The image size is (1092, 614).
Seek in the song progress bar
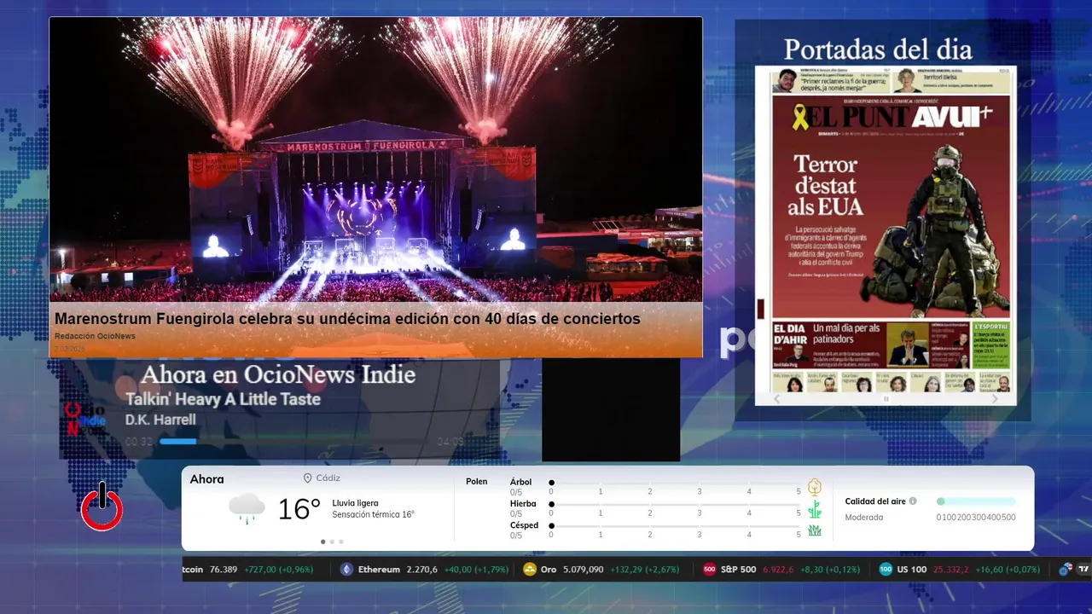tap(296, 441)
